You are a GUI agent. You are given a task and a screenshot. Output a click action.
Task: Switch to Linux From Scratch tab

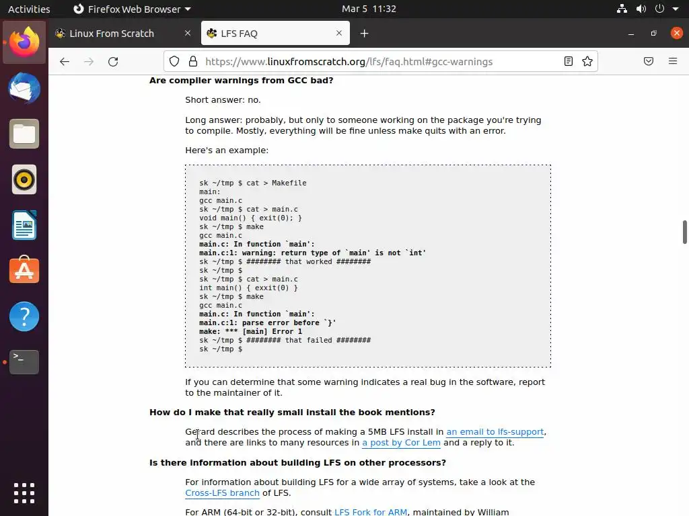pos(124,34)
